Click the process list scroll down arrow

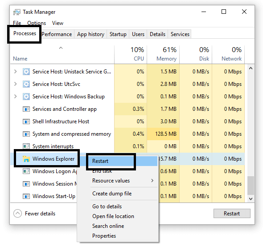251,199
